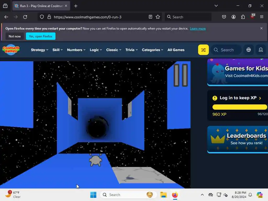Dismiss the Firefox notification bar
268x201 pixels.
pos(261,28)
